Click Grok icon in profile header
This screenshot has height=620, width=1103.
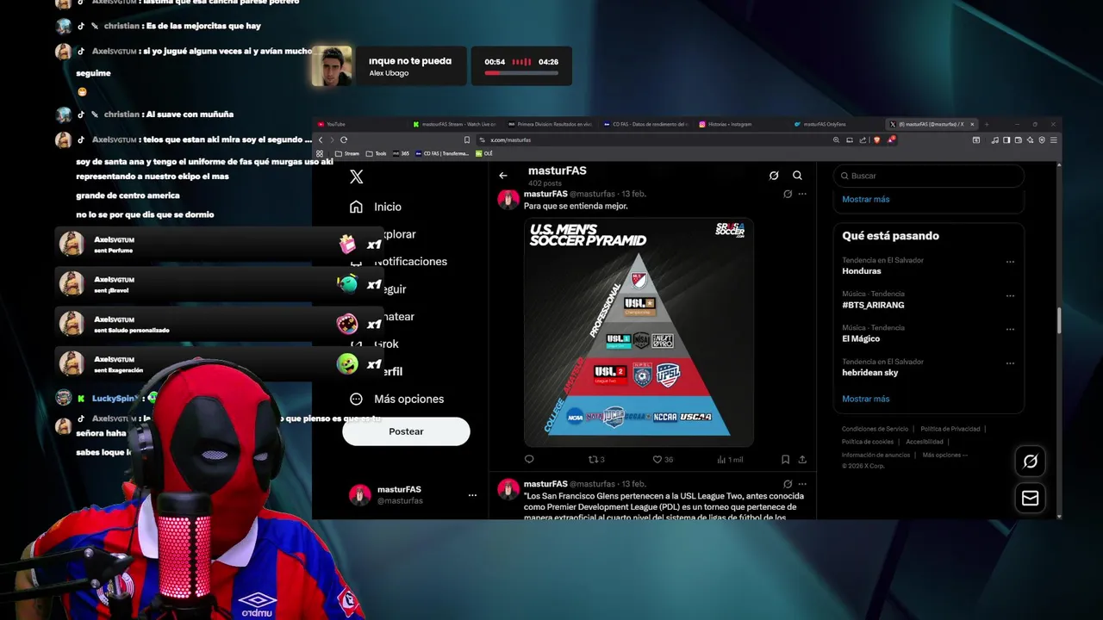point(774,176)
